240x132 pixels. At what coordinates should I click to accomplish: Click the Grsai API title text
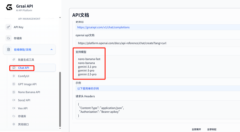pos(24,6)
